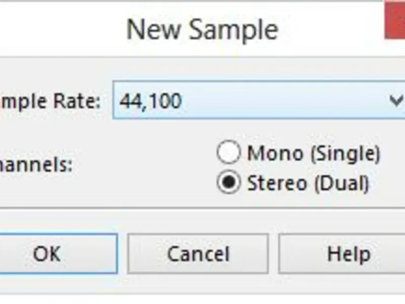Keep the Stereo channel option selected
The width and height of the screenshot is (405, 304).
[228, 183]
